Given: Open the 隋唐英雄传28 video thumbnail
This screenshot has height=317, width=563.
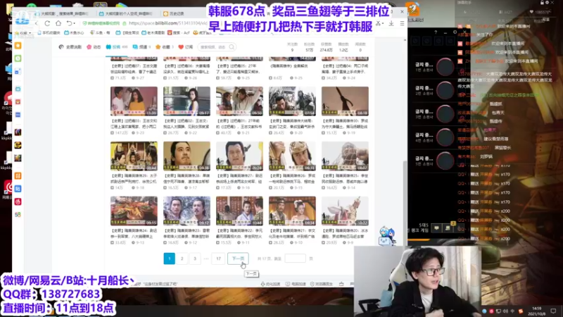Looking at the screenshot, I should point(186,156).
